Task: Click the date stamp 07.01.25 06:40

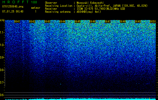Action: tap(13, 11)
